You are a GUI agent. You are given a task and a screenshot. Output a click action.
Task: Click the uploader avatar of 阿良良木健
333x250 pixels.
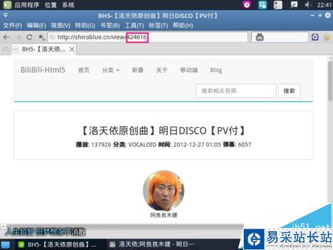[x=164, y=191]
